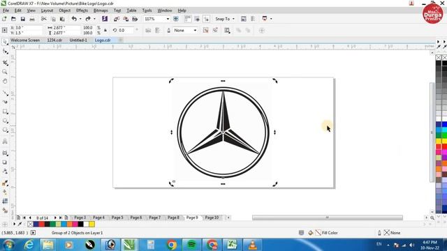Select the Zoom magnifier tool
This screenshot has height=251, width=447.
5,72
